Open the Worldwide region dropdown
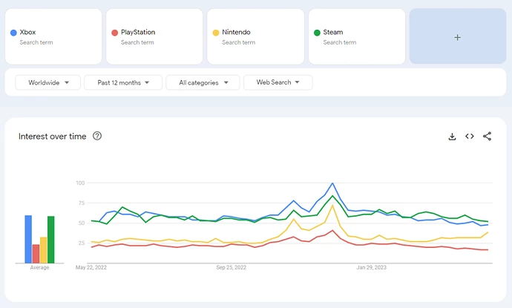Image resolution: width=512 pixels, height=308 pixels. point(48,82)
